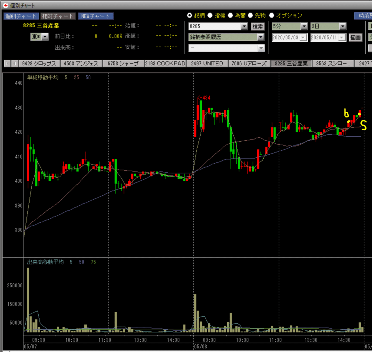Click the 安値 low price label
Image resolution: width=372 pixels, height=352 pixels.
132,47
